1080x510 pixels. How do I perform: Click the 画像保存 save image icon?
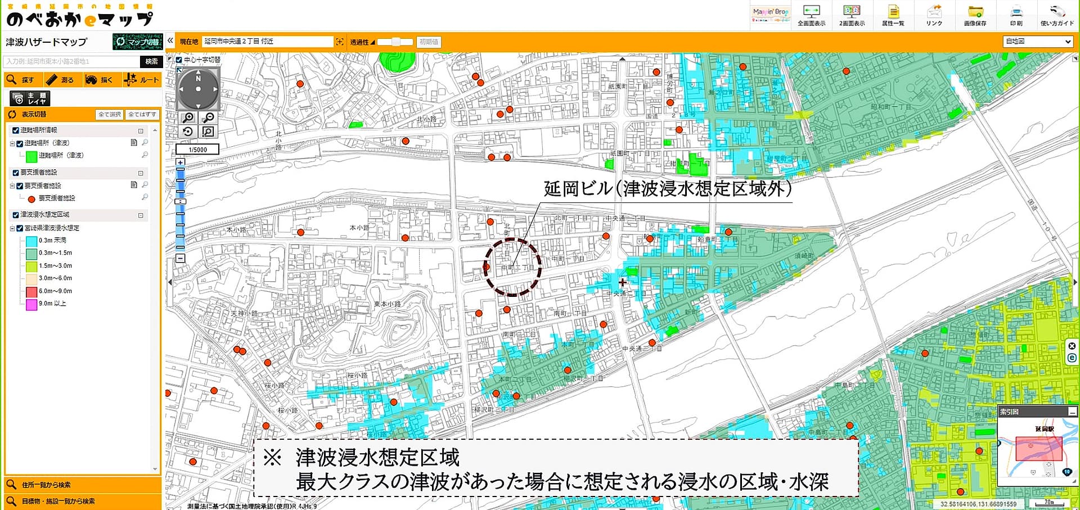point(975,15)
